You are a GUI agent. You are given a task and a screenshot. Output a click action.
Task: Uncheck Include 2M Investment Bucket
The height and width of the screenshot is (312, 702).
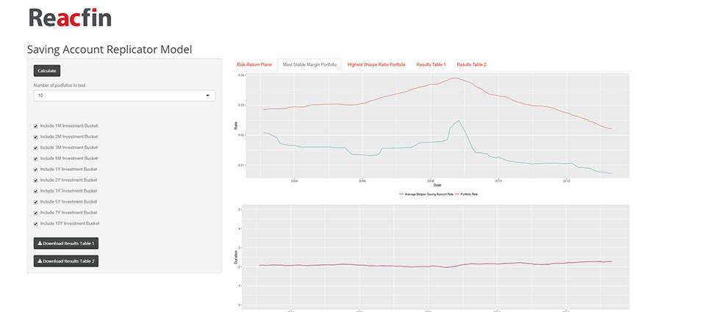tap(36, 137)
